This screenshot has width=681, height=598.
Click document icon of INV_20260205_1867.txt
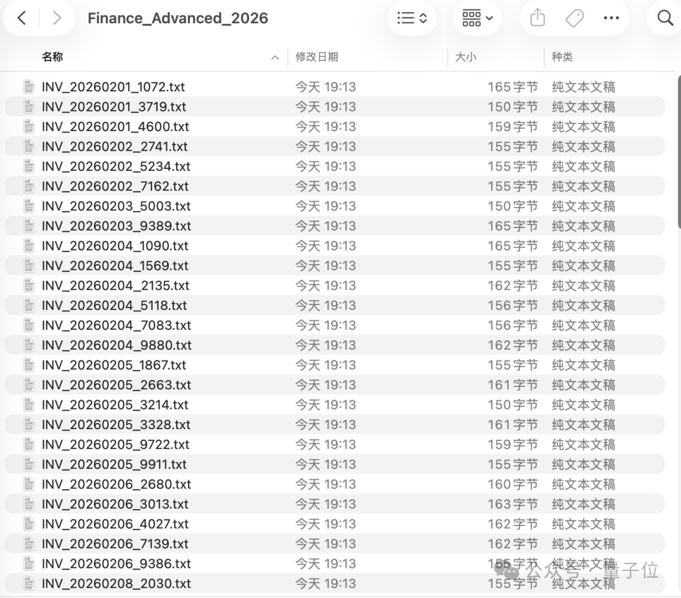point(28,365)
